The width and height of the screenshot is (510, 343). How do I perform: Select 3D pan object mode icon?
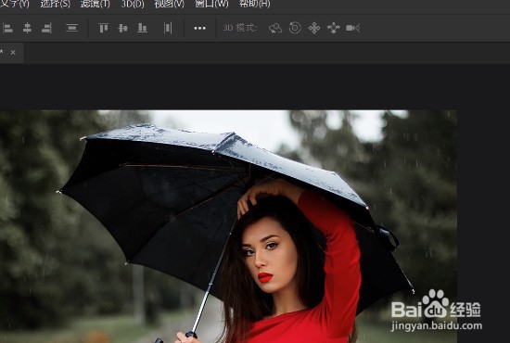tap(314, 29)
